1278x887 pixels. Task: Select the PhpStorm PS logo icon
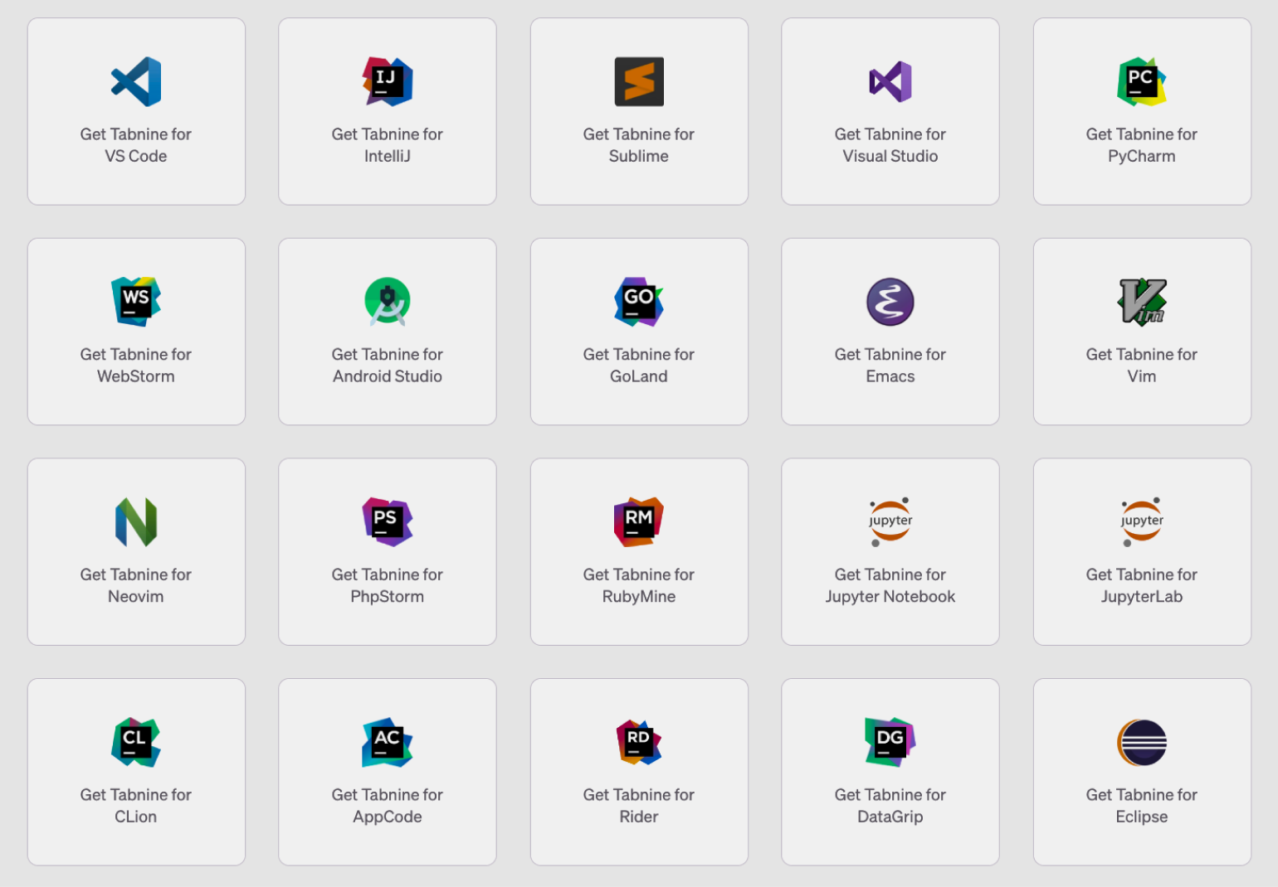388,521
